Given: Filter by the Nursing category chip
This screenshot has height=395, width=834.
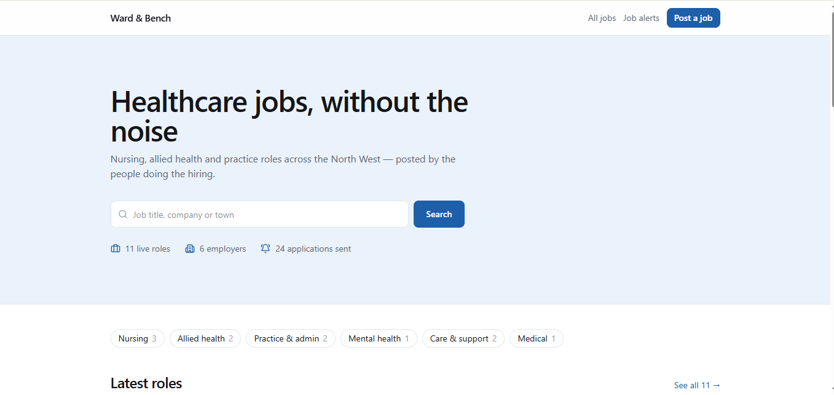Looking at the screenshot, I should (138, 338).
